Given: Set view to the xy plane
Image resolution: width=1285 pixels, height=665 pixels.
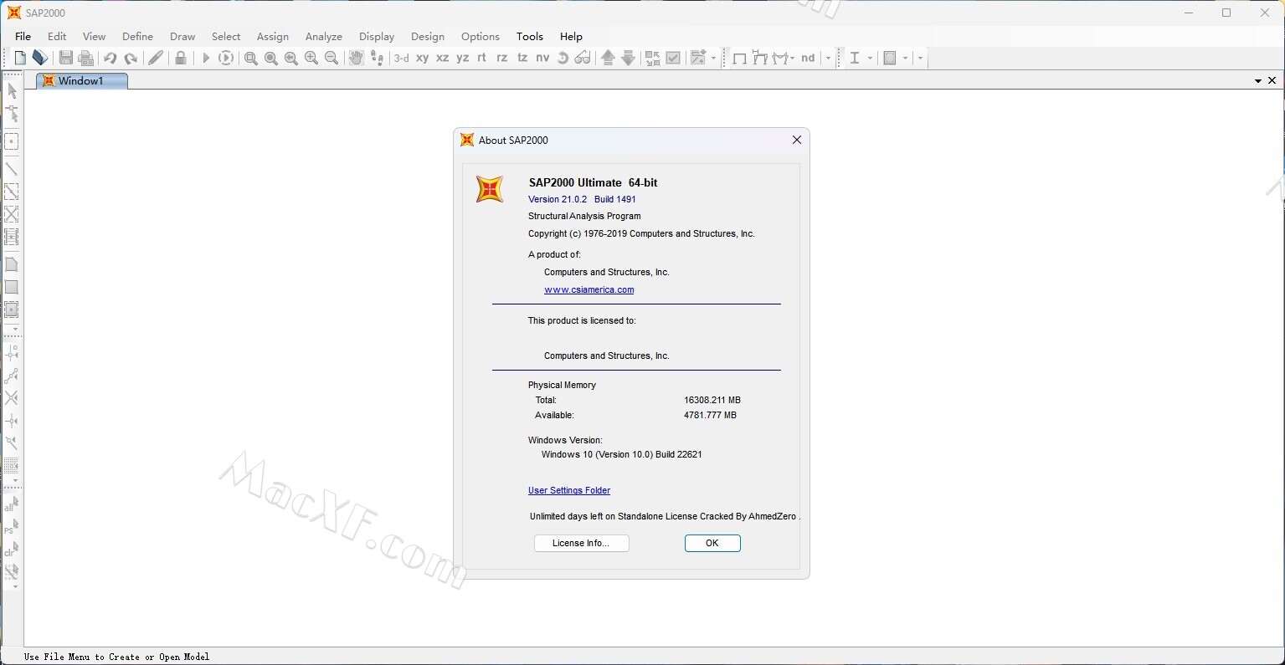Looking at the screenshot, I should point(422,58).
